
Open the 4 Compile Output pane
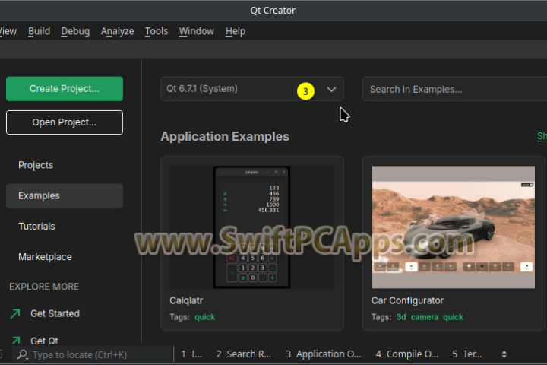point(406,354)
